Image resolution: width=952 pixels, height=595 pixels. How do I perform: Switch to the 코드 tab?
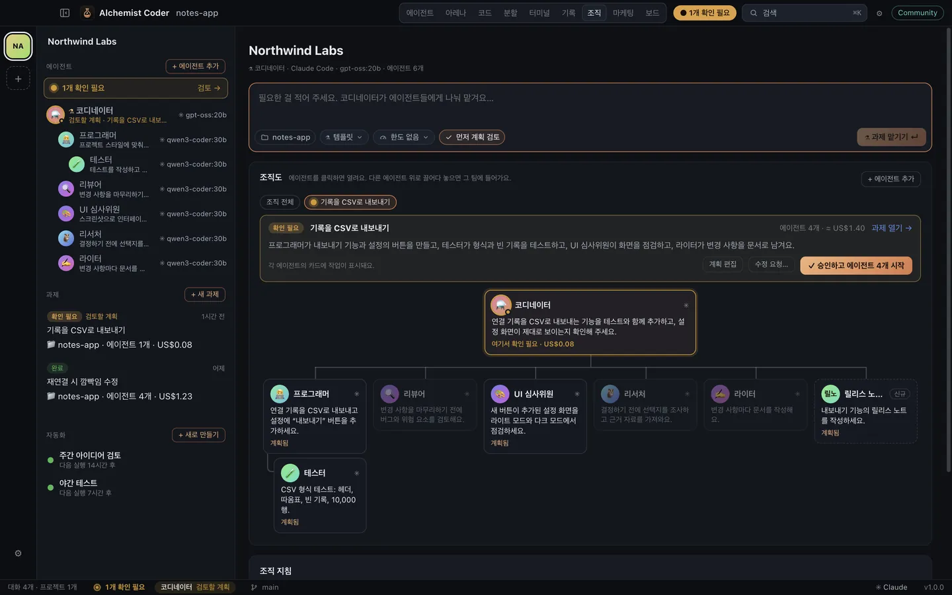tap(485, 13)
